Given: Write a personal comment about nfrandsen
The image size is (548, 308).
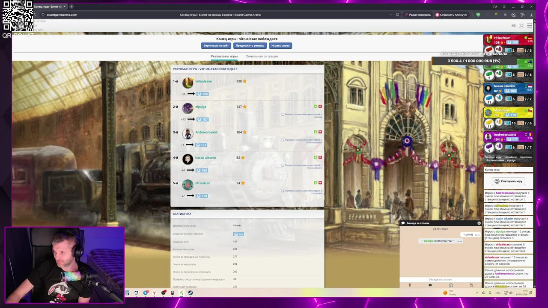Looking at the screenshot, I should [x=302, y=192].
